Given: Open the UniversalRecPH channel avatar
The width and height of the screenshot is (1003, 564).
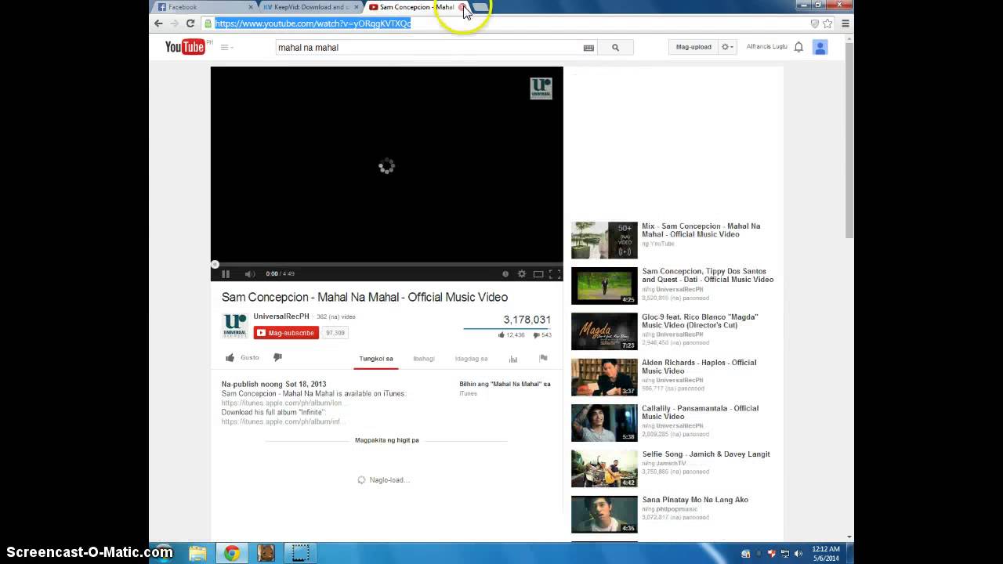Looking at the screenshot, I should (235, 325).
